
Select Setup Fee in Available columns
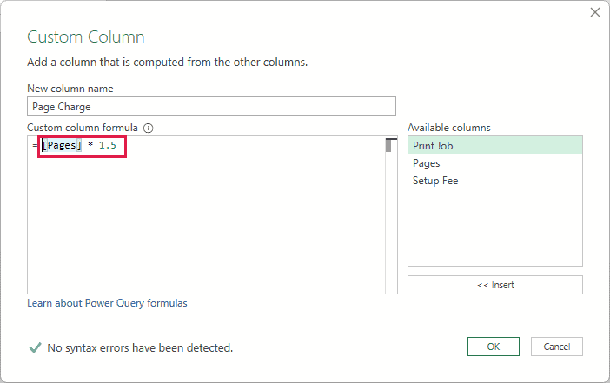pos(494,181)
